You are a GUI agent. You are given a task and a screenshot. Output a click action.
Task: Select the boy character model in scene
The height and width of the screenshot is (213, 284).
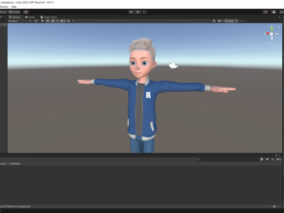coord(143,95)
